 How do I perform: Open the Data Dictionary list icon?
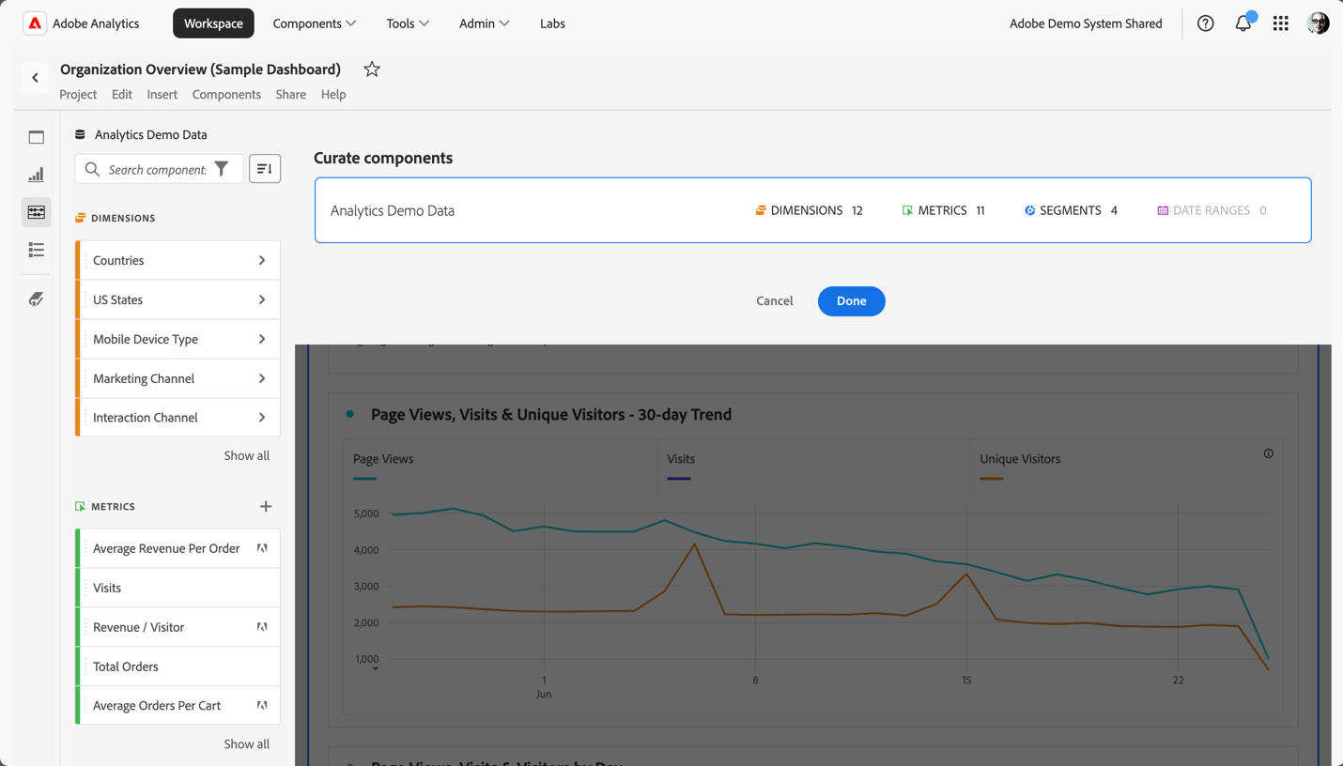(36, 250)
